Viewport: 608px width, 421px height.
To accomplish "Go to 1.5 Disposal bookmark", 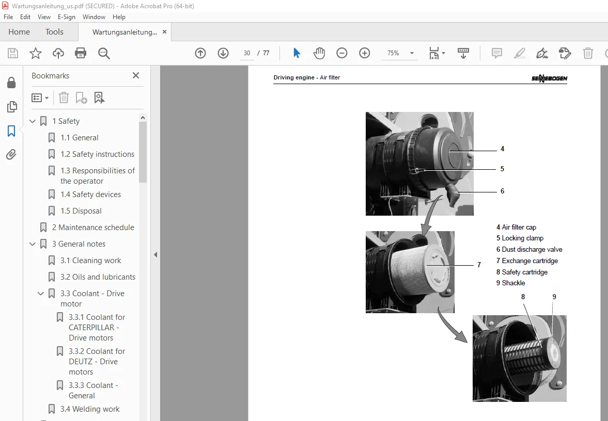I will [x=81, y=211].
